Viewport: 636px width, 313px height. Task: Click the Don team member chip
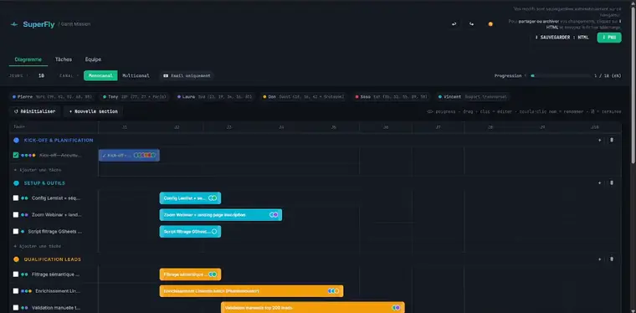coord(304,97)
